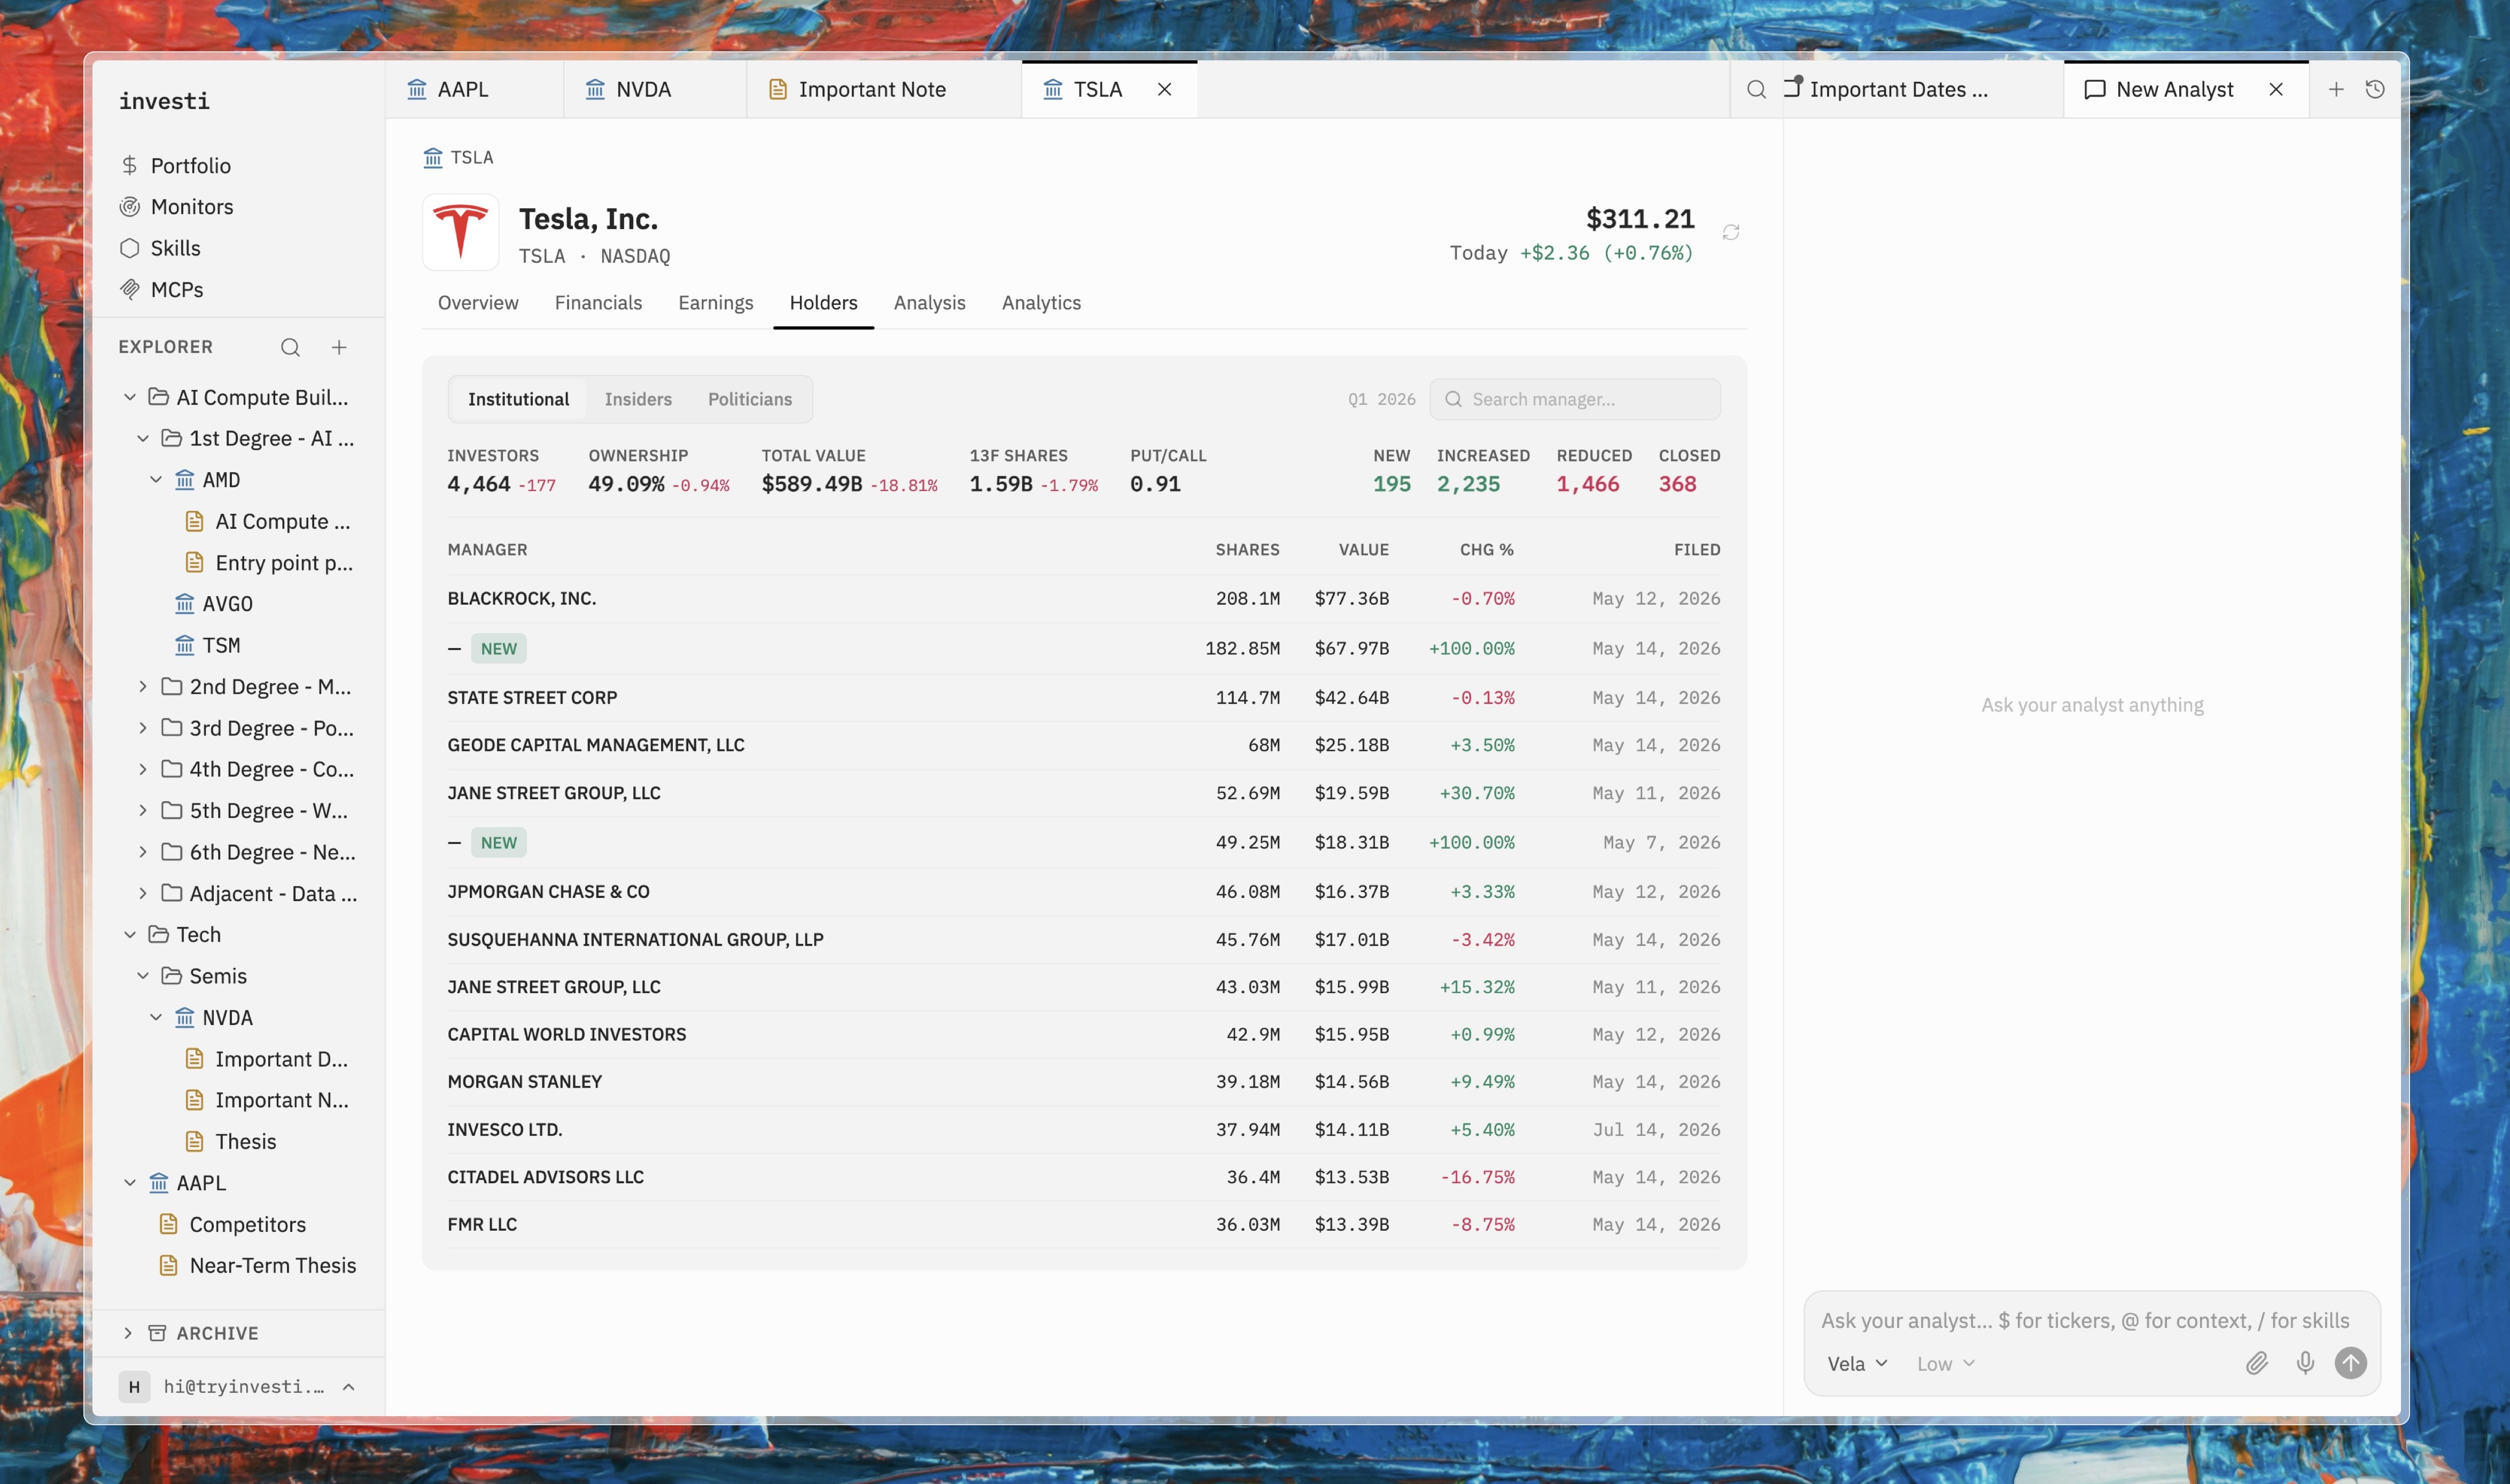Collapse the Tech folder
This screenshot has height=1484, width=2510.
click(x=129, y=934)
